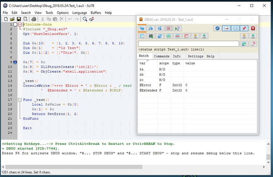
Task: Click the New document icon
Action: (5, 19)
